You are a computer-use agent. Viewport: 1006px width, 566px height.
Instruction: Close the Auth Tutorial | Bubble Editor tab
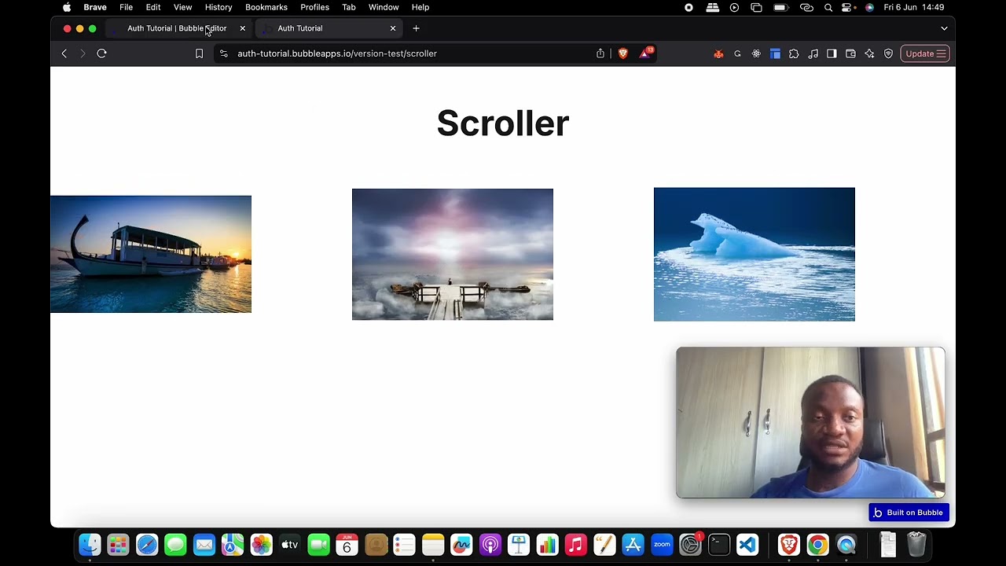click(242, 28)
